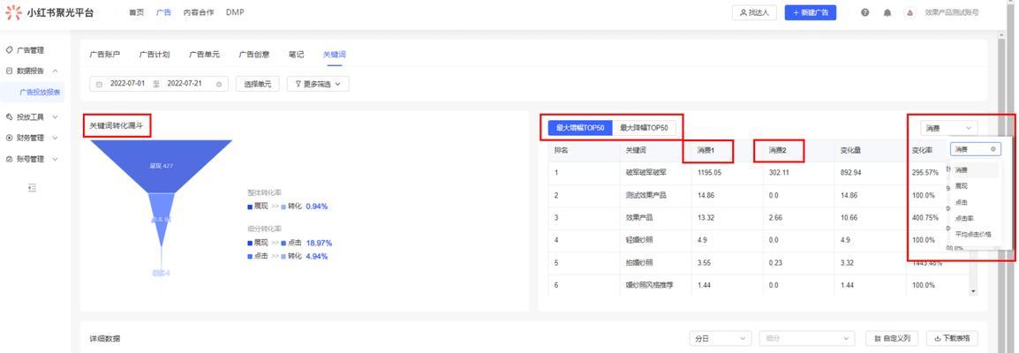Screen dimensions: 1019x353
Task: Open the help question-mark icon
Action: [x=865, y=12]
